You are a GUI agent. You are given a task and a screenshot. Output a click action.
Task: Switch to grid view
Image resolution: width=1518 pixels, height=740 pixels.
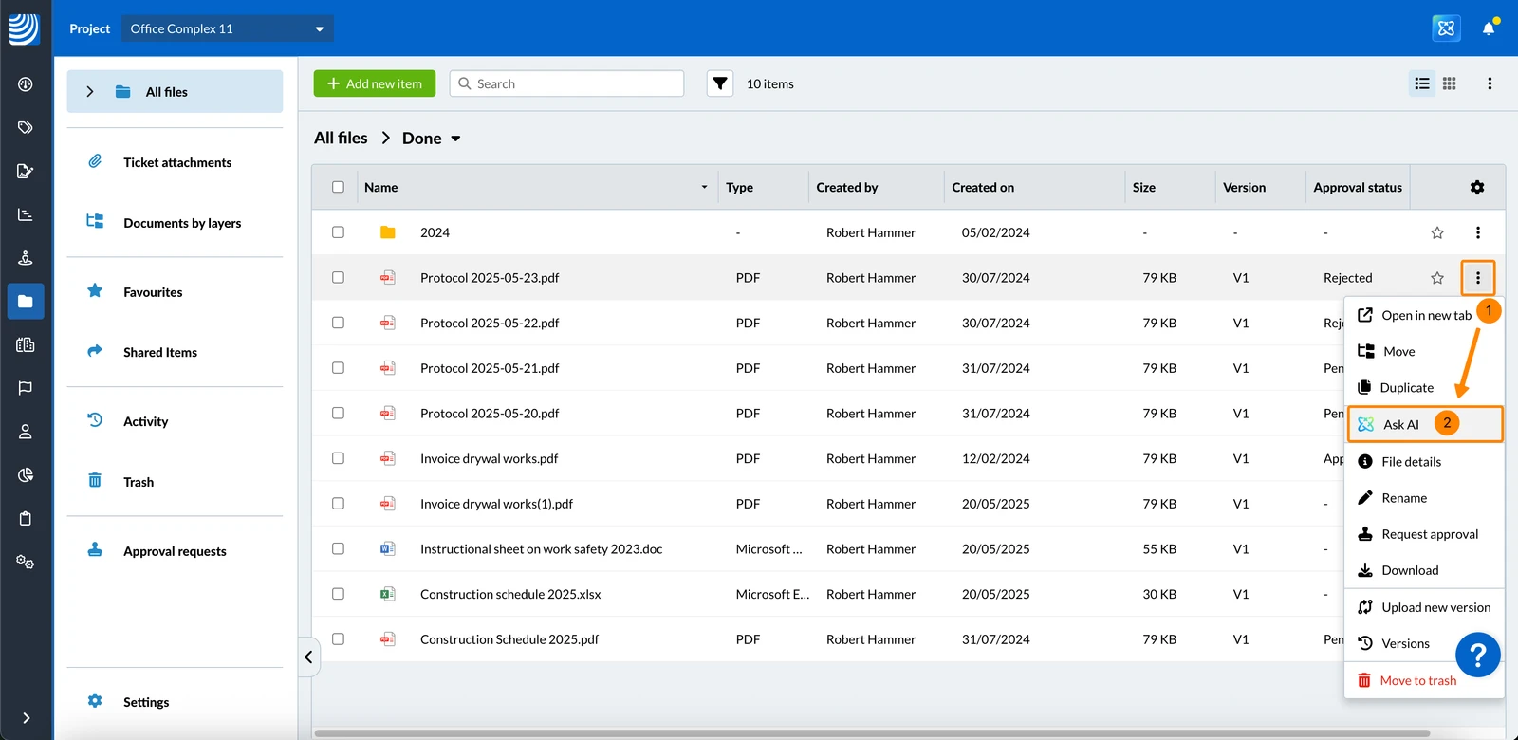(1450, 83)
